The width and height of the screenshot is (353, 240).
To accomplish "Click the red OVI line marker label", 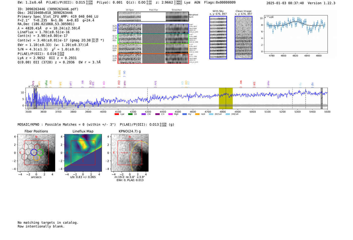I will (x=119, y=83).
